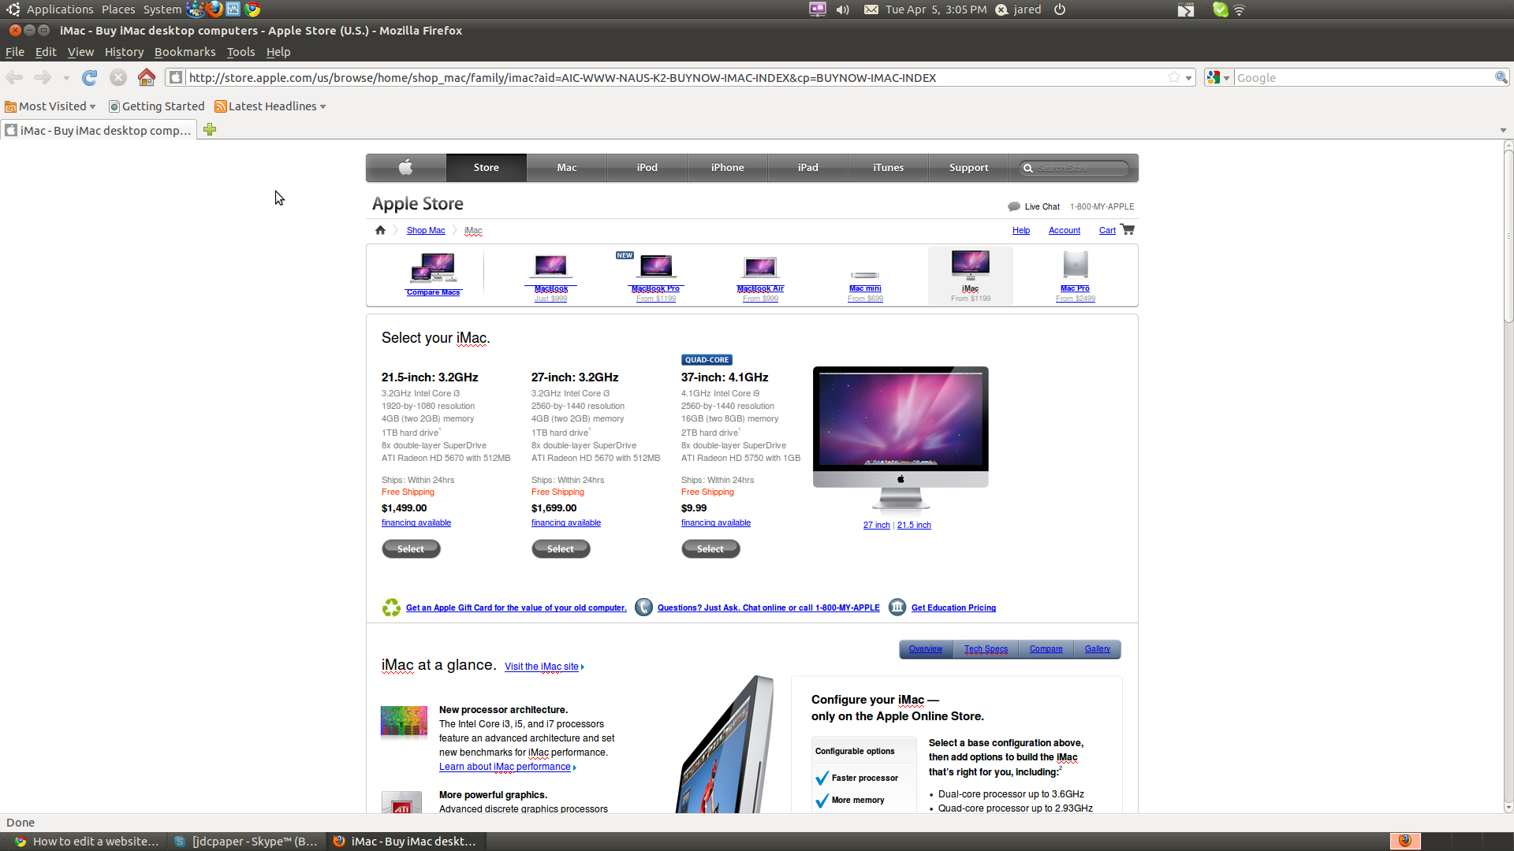Open the History menu

click(124, 52)
